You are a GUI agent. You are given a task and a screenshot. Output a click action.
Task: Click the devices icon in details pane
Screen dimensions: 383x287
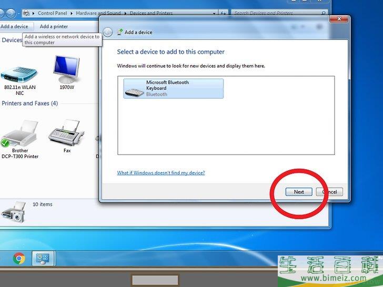tap(14, 212)
